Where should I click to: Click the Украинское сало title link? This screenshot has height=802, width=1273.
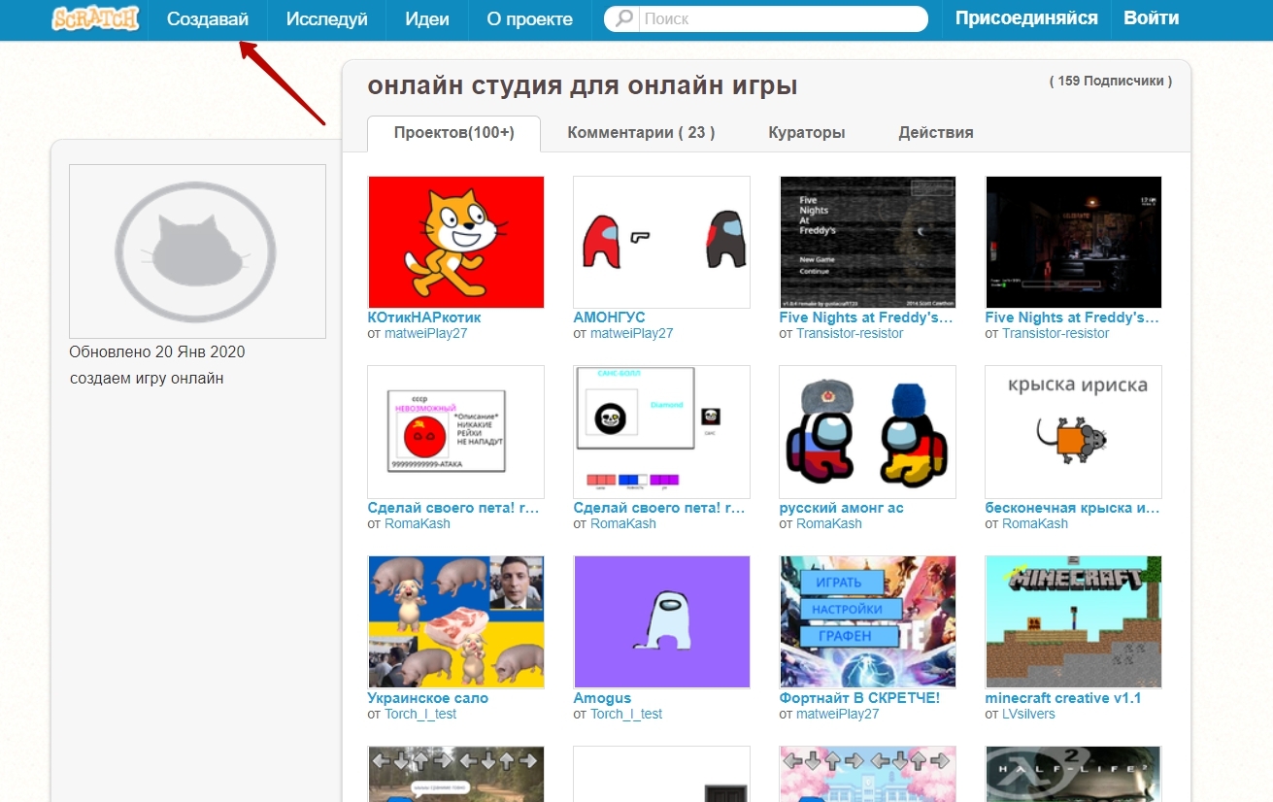tap(428, 698)
